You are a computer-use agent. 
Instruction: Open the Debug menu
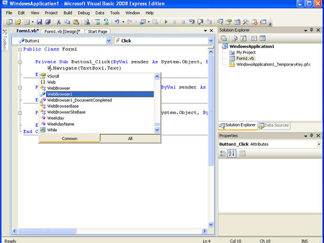point(84,13)
